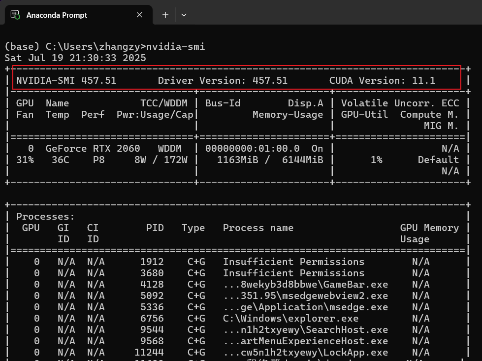Close the Anaconda Prompt tab

[x=139, y=15]
